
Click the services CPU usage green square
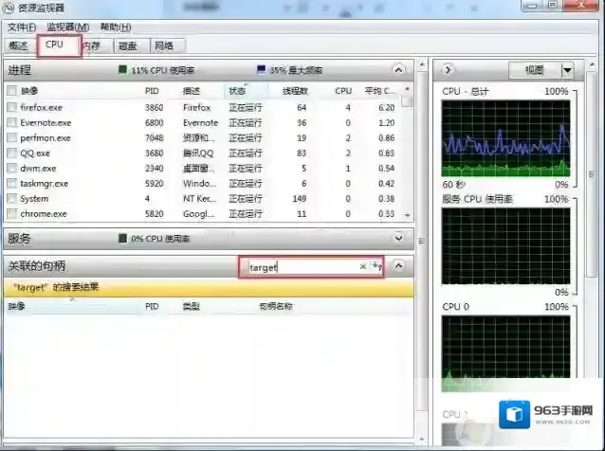point(122,239)
